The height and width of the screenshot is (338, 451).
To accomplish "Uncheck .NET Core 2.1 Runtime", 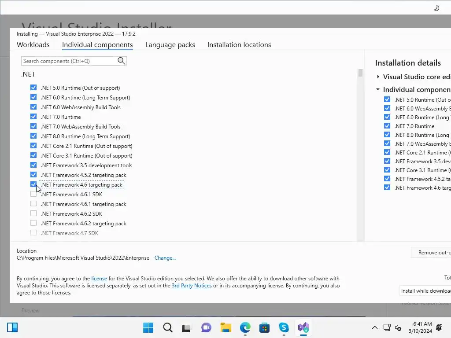I will (x=33, y=145).
